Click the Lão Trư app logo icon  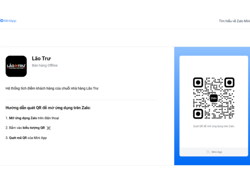point(16,66)
